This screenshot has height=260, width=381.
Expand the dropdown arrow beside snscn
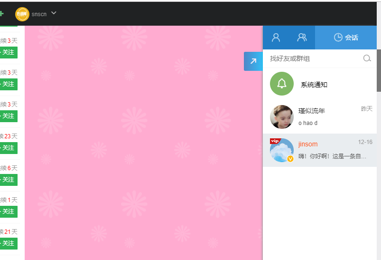(x=54, y=13)
